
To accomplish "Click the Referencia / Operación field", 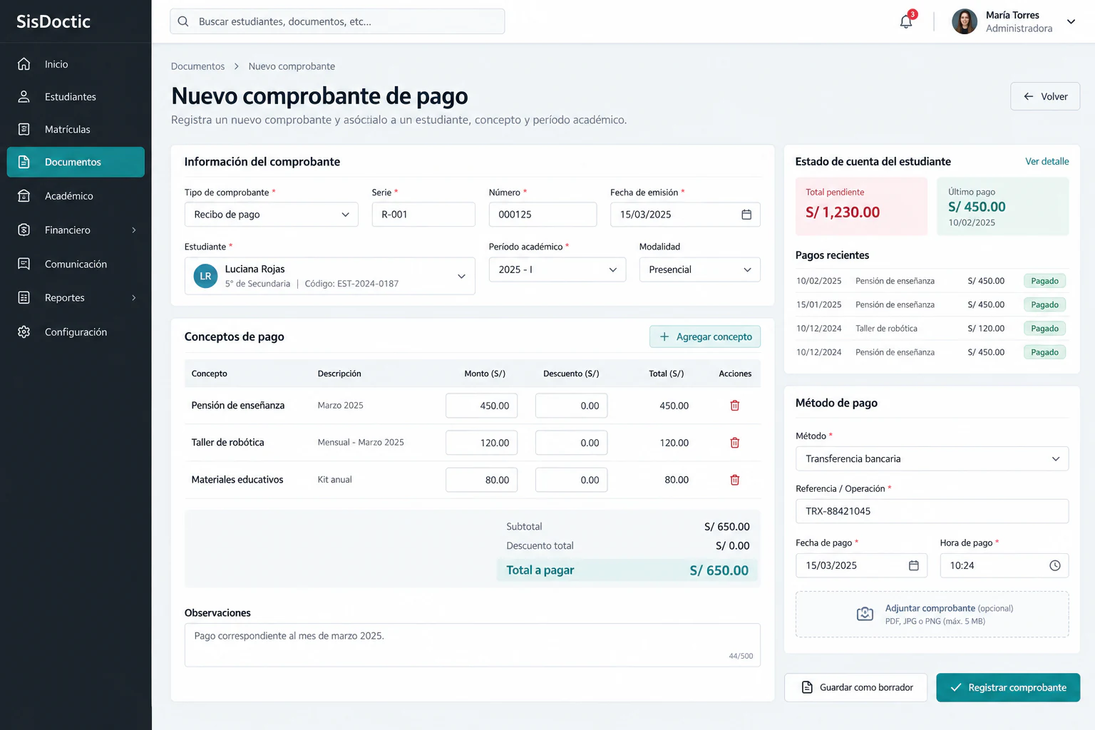I will [x=932, y=511].
